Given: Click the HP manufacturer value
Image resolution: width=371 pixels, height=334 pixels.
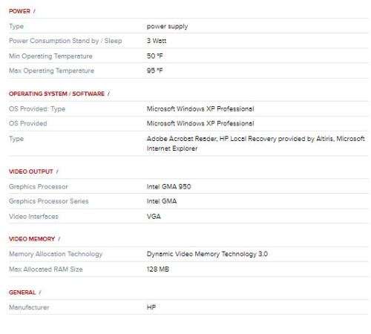Looking at the screenshot, I should point(151,307).
